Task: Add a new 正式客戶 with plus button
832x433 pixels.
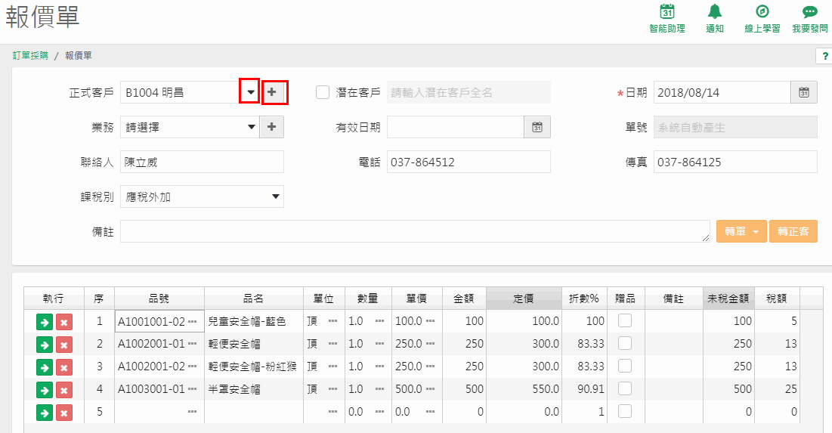Action: click(x=272, y=92)
